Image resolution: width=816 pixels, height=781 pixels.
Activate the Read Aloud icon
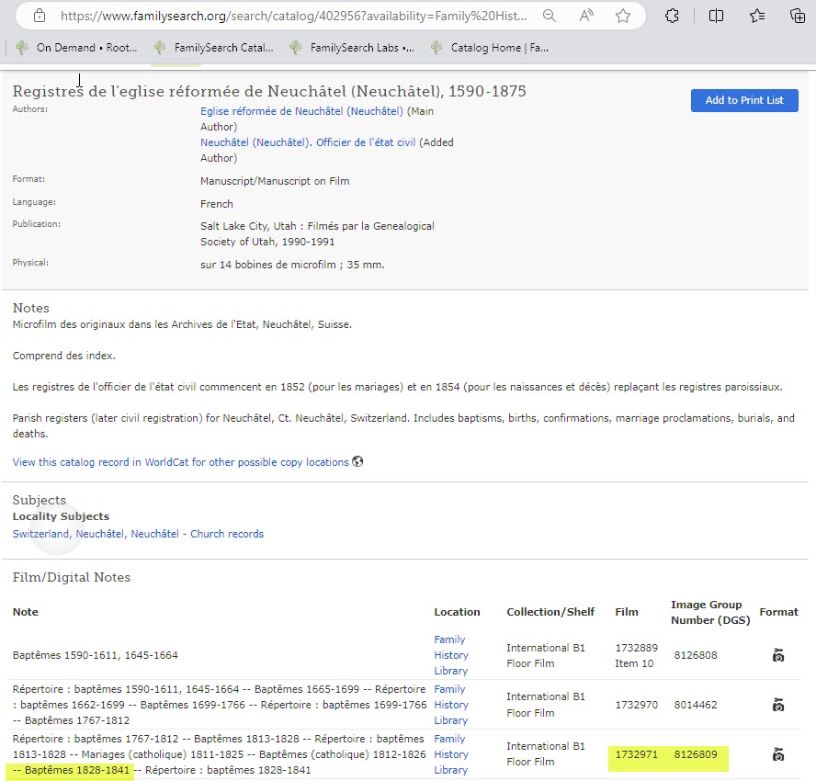coord(586,17)
